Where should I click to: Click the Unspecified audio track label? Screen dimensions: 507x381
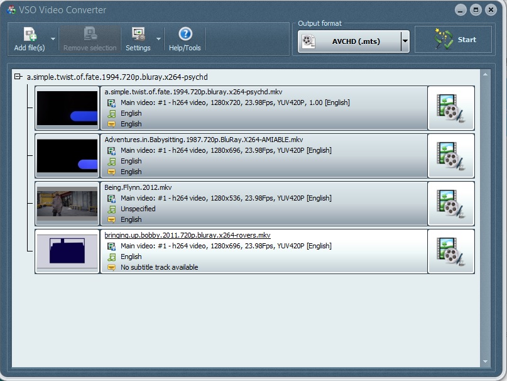point(138,209)
